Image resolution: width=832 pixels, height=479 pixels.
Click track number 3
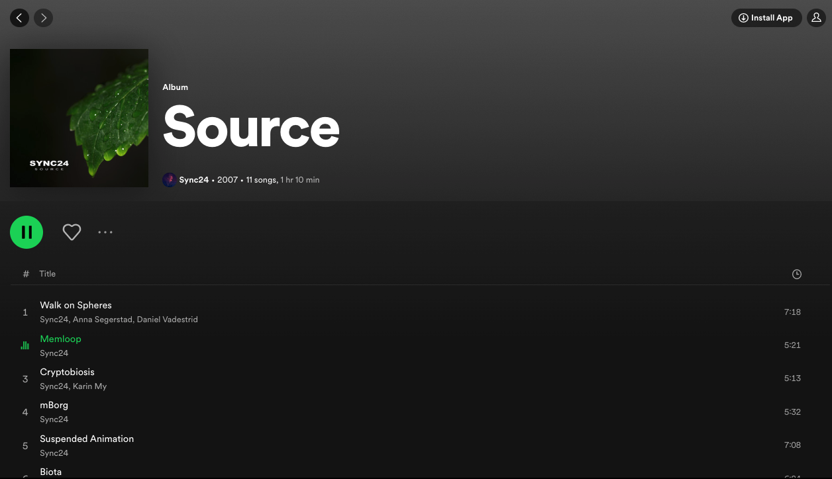(25, 379)
